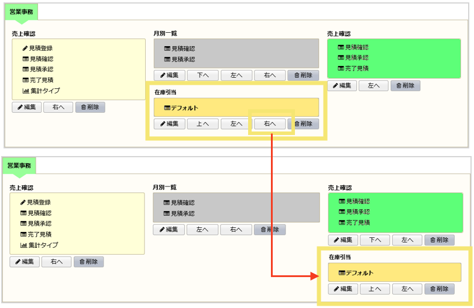Click the デフォルト list icon in upper 在庫引当 group
The width and height of the screenshot is (474, 308).
tap(167, 108)
